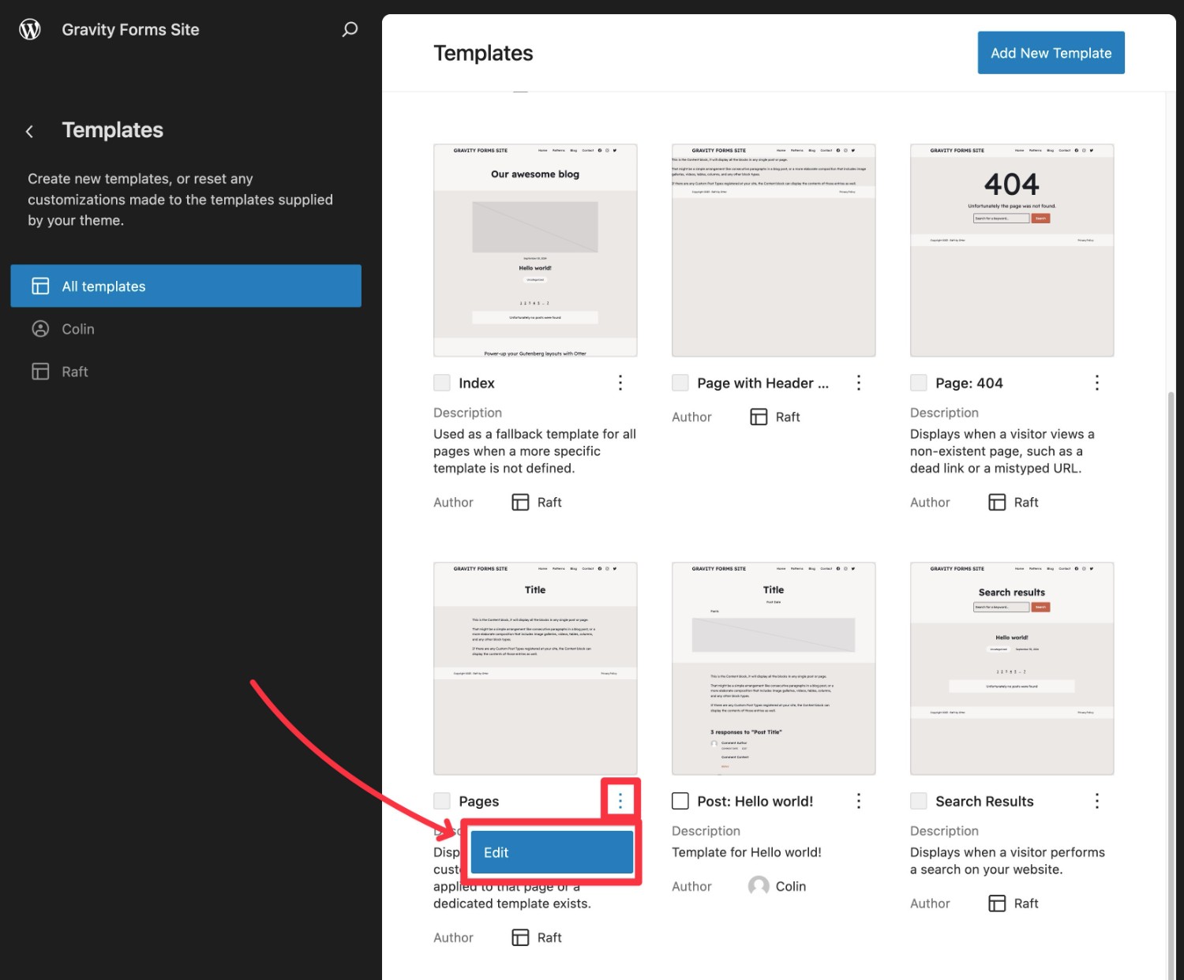1184x980 pixels.
Task: Select All templates in sidebar
Action: (x=186, y=286)
